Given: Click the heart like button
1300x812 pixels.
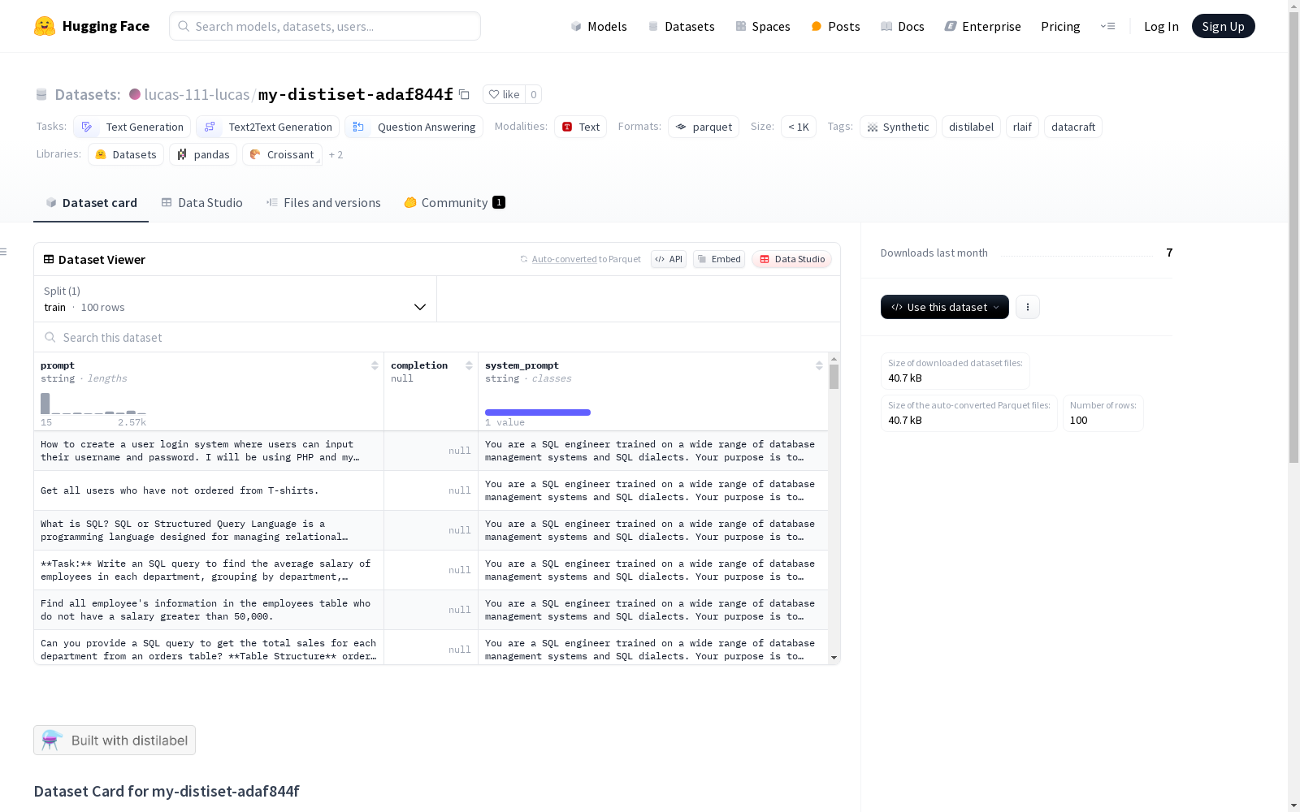Looking at the screenshot, I should (504, 94).
